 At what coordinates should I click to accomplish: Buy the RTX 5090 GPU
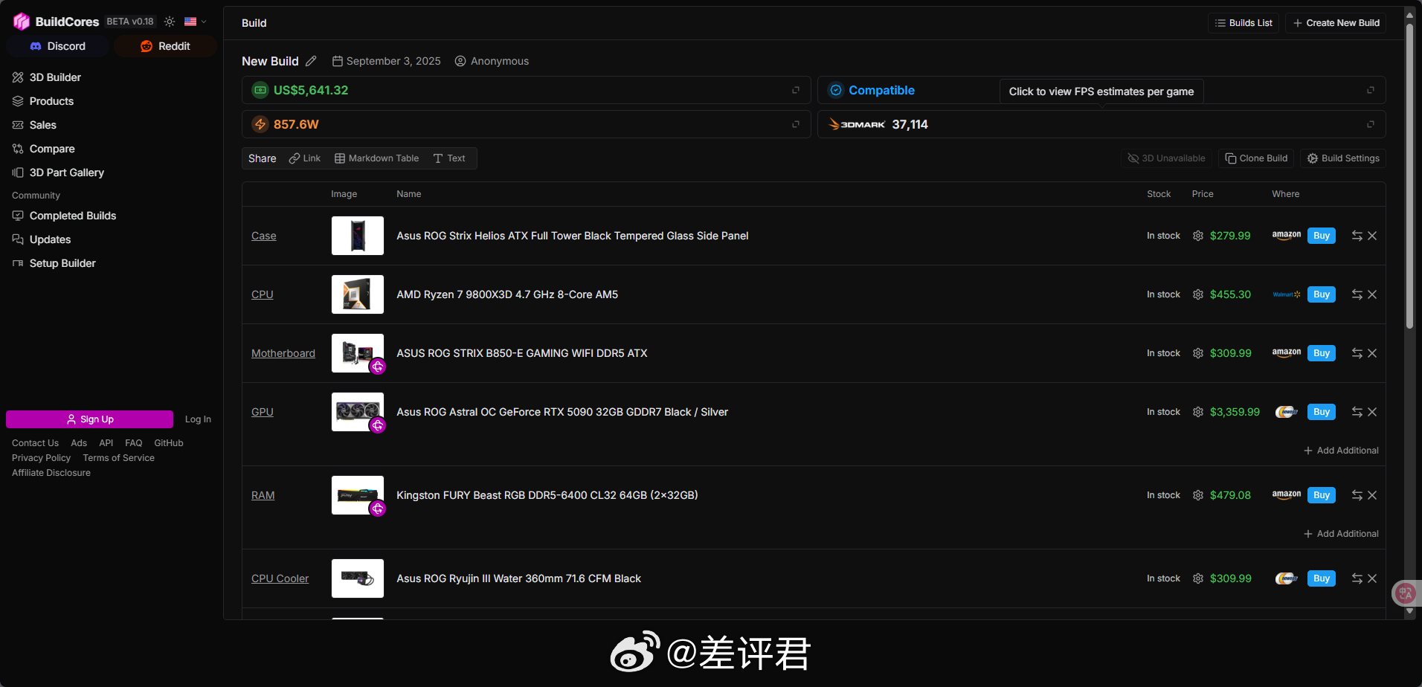[x=1322, y=412]
